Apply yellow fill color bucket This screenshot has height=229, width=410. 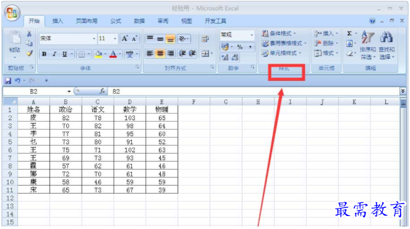tap(98, 54)
